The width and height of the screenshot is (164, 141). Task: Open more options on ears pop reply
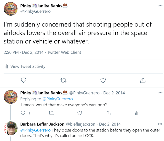160,92
